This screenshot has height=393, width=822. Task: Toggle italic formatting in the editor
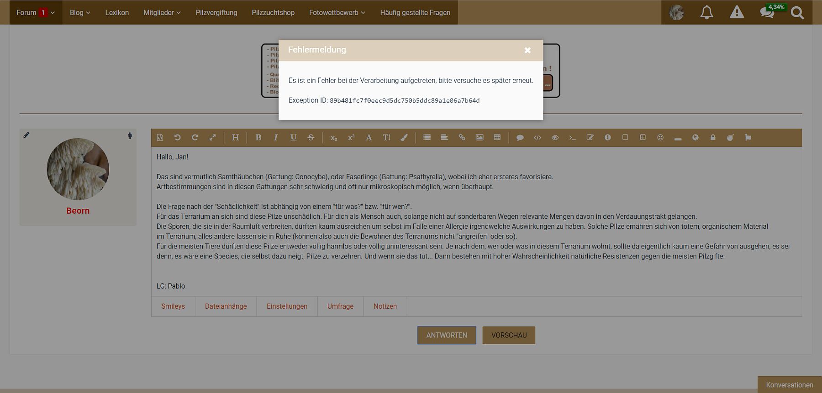point(276,138)
